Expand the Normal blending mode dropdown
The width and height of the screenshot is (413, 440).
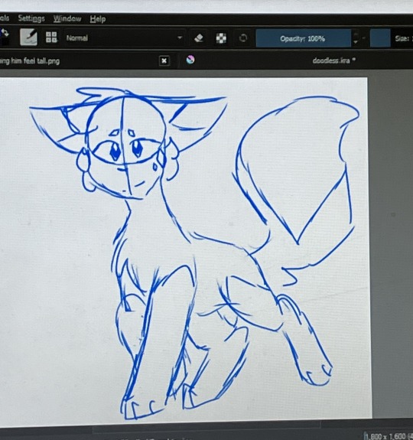(125, 38)
